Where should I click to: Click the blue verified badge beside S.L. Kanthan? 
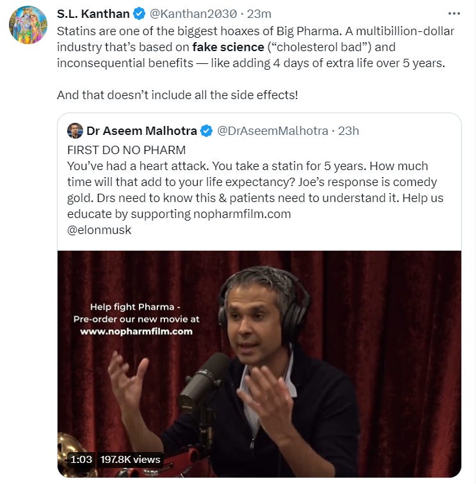coord(139,14)
